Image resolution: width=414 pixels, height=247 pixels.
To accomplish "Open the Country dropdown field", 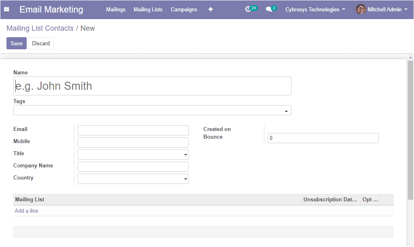I will click(x=133, y=179).
